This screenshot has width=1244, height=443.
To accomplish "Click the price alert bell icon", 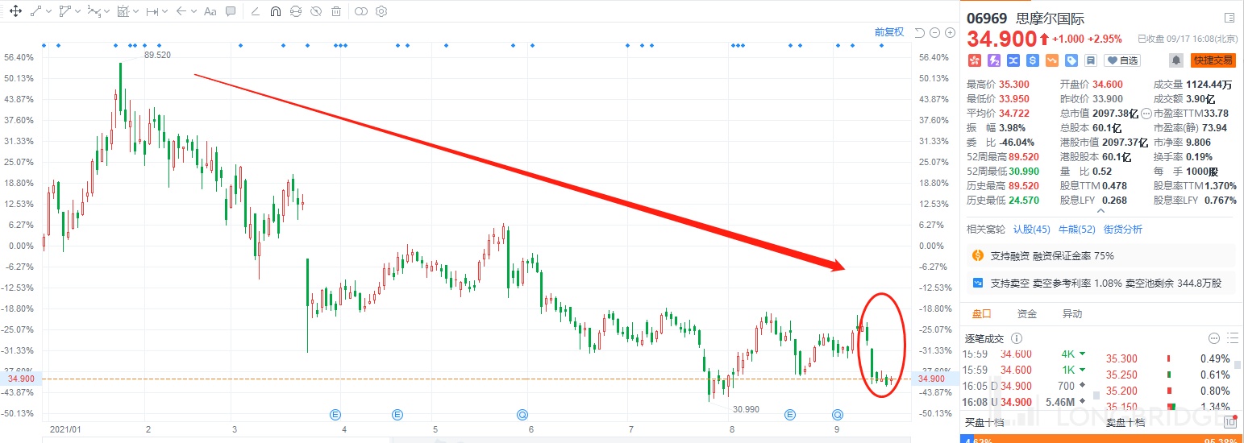I will (x=1176, y=60).
